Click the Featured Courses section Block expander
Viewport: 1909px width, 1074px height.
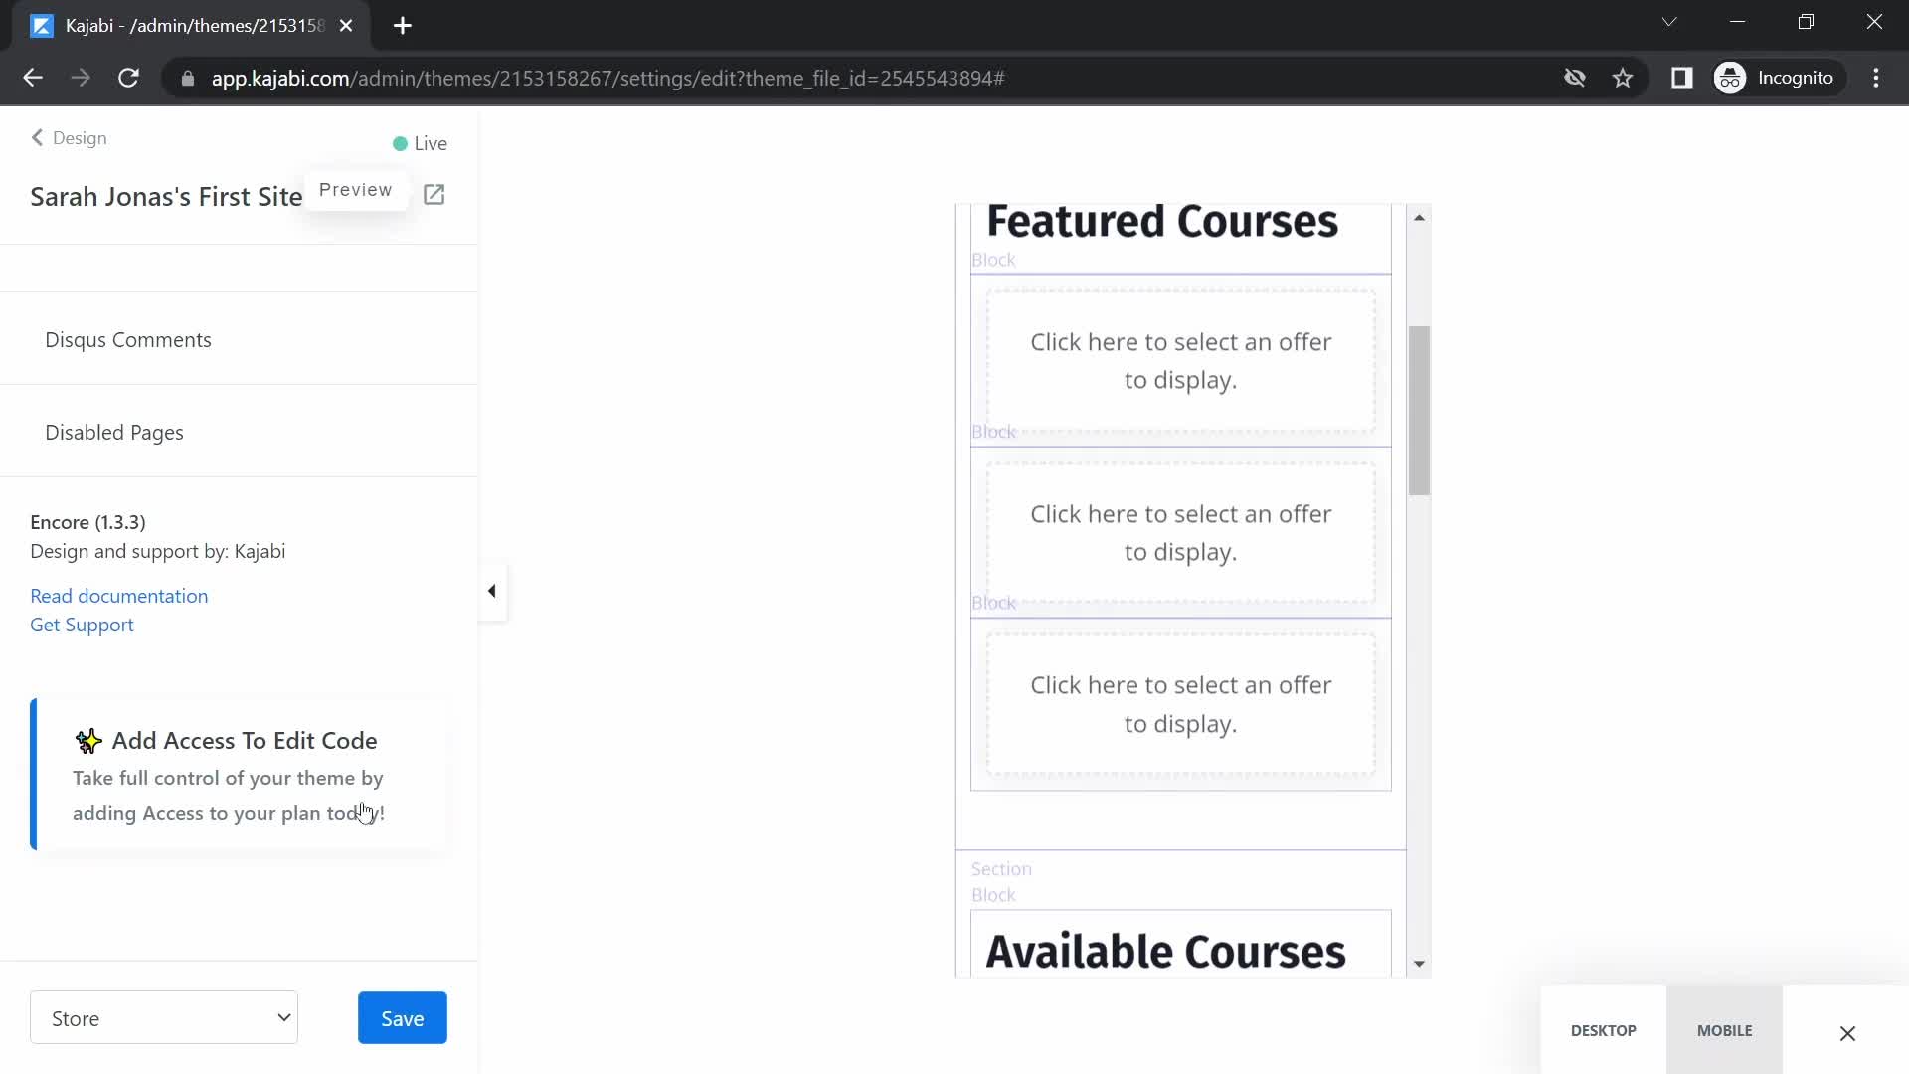994,260
